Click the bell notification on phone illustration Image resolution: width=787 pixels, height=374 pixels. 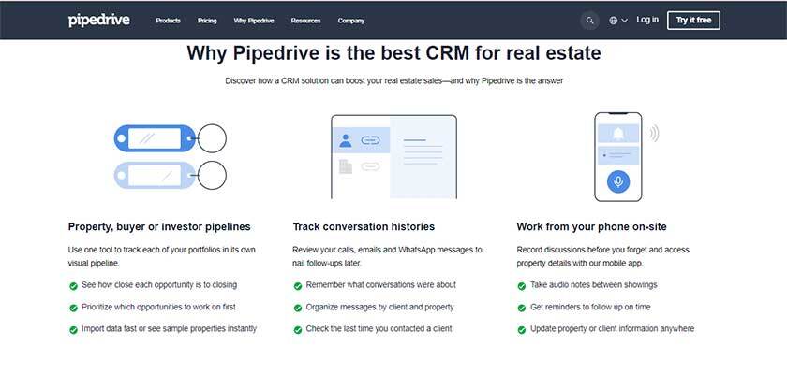coord(617,134)
